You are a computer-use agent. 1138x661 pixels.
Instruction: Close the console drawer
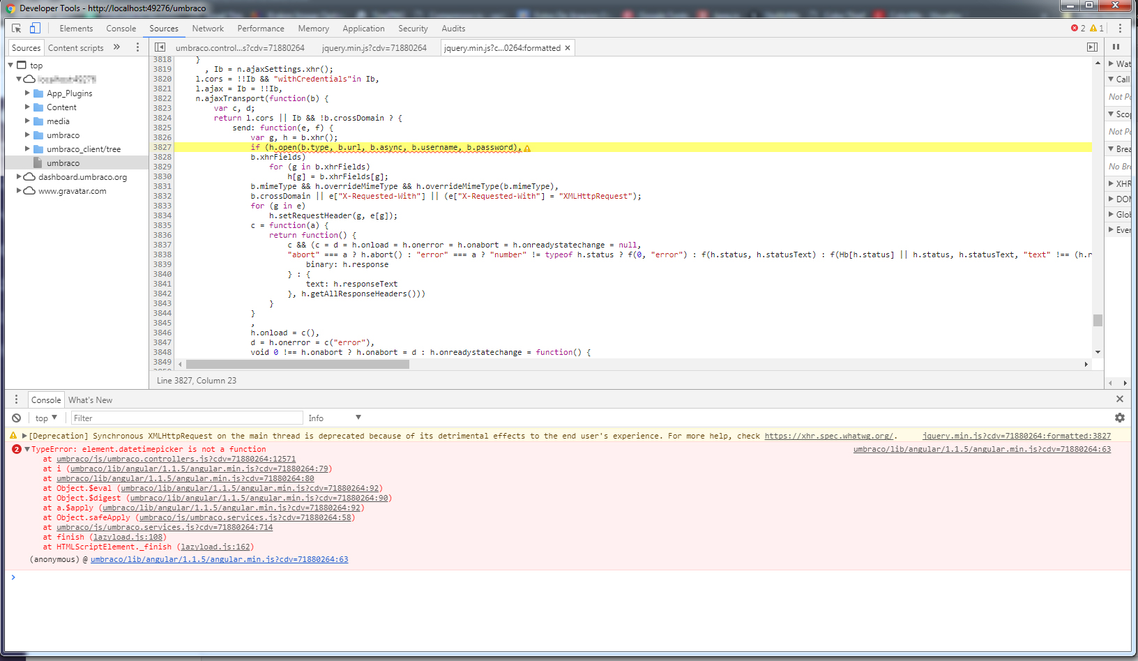pyautogui.click(x=1120, y=400)
